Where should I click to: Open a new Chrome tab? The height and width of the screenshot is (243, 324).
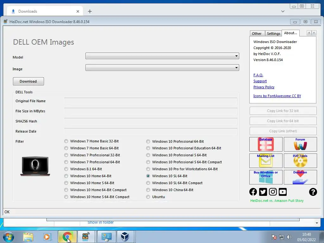[90, 11]
